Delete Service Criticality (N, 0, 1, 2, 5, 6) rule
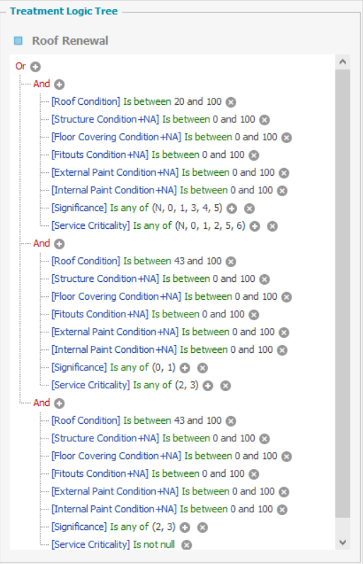This screenshot has height=564, width=363. tap(272, 226)
